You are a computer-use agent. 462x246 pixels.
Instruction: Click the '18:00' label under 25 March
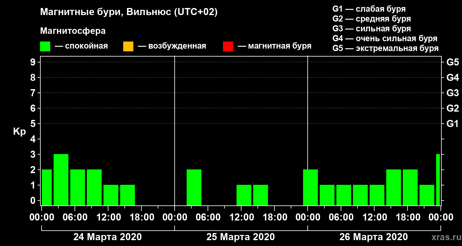(274, 217)
